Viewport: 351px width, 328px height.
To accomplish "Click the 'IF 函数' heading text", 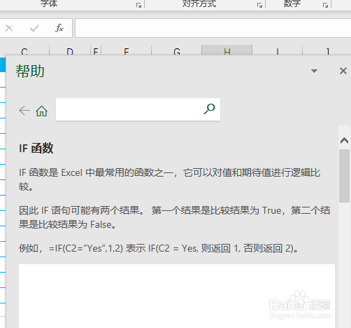I will click(36, 149).
